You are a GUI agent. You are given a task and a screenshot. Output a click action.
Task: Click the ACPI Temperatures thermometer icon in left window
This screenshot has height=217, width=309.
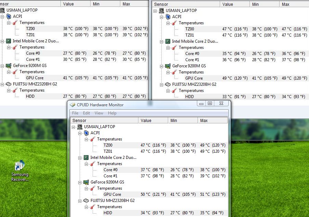pos(15,23)
